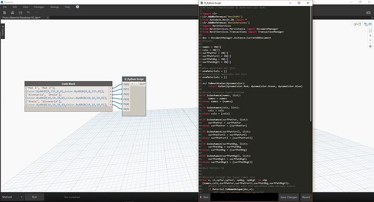Click the Undo arrow in Dynamo toolbar
The image size is (374, 202).
coord(28,12)
